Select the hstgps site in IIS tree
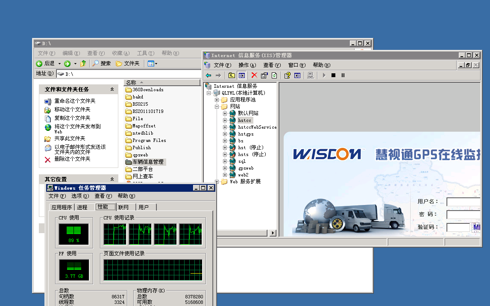This screenshot has width=490, height=306. click(246, 134)
